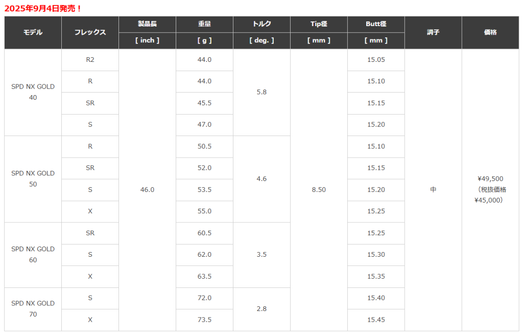Image resolution: width=523 pixels, height=335 pixels.
Task: Click the 46.0 product length cell
Action: [x=147, y=189]
